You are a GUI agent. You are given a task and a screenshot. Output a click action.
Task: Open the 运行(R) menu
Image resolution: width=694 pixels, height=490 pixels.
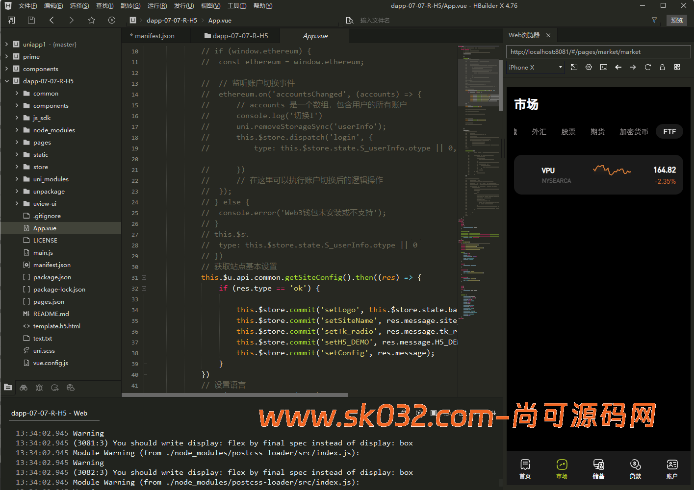click(x=157, y=6)
